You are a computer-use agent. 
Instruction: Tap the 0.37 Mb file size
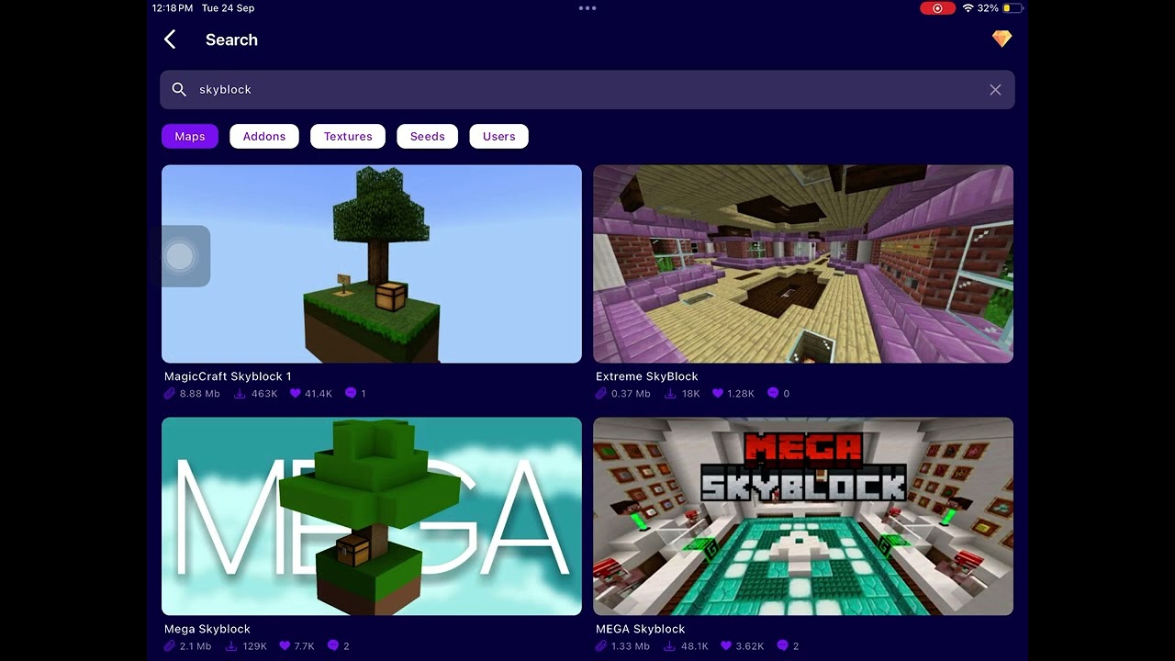631,393
